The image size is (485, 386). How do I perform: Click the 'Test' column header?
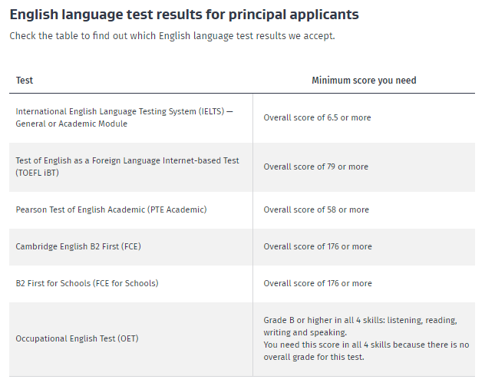[x=24, y=81]
